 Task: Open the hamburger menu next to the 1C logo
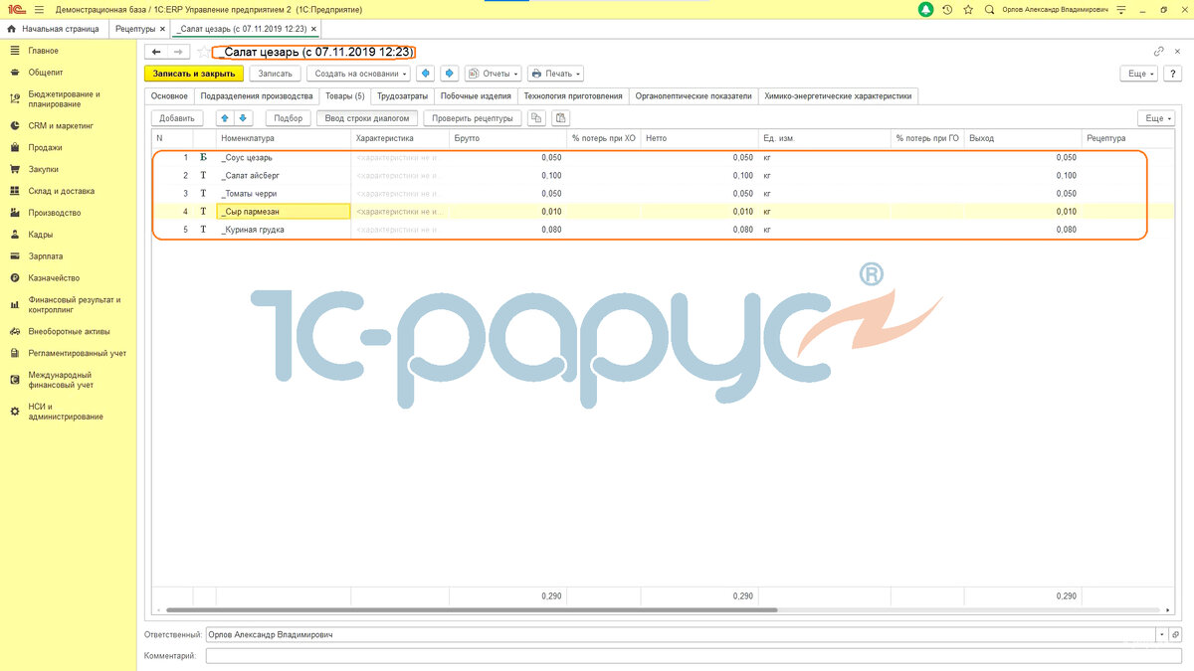pos(39,9)
